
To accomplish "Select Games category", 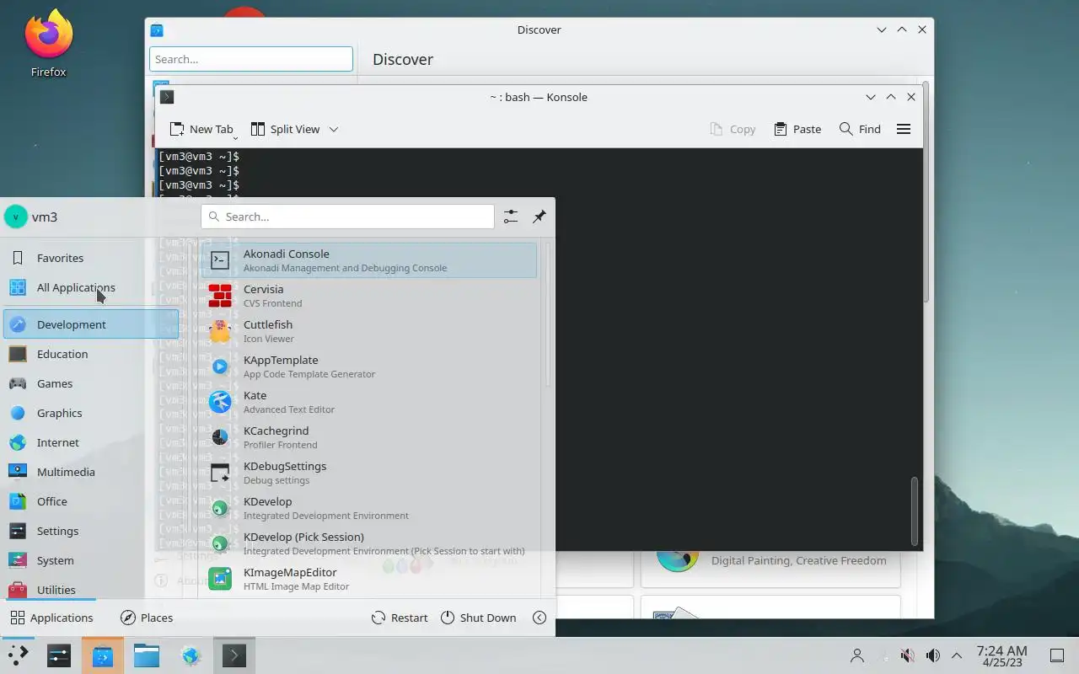I will coord(90,383).
